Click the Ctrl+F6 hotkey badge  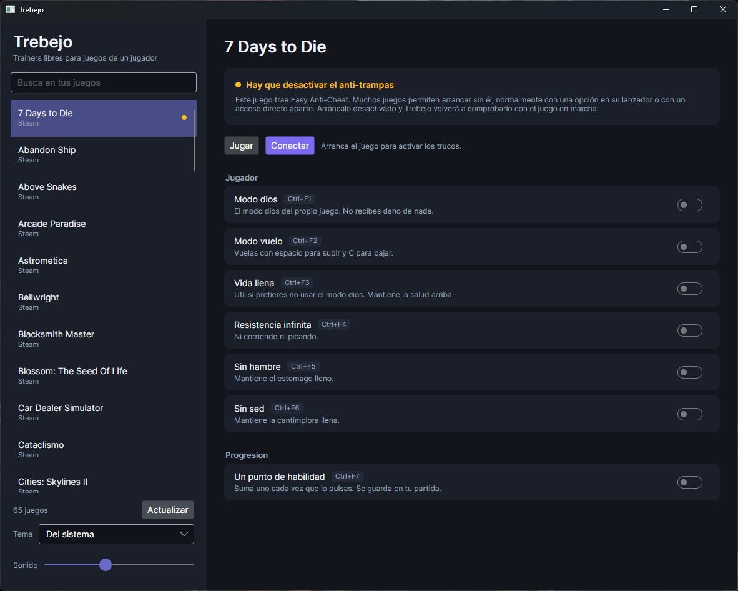[287, 409]
